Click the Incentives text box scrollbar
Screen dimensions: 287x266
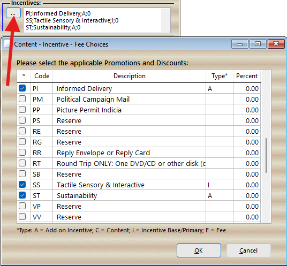tap(165, 20)
